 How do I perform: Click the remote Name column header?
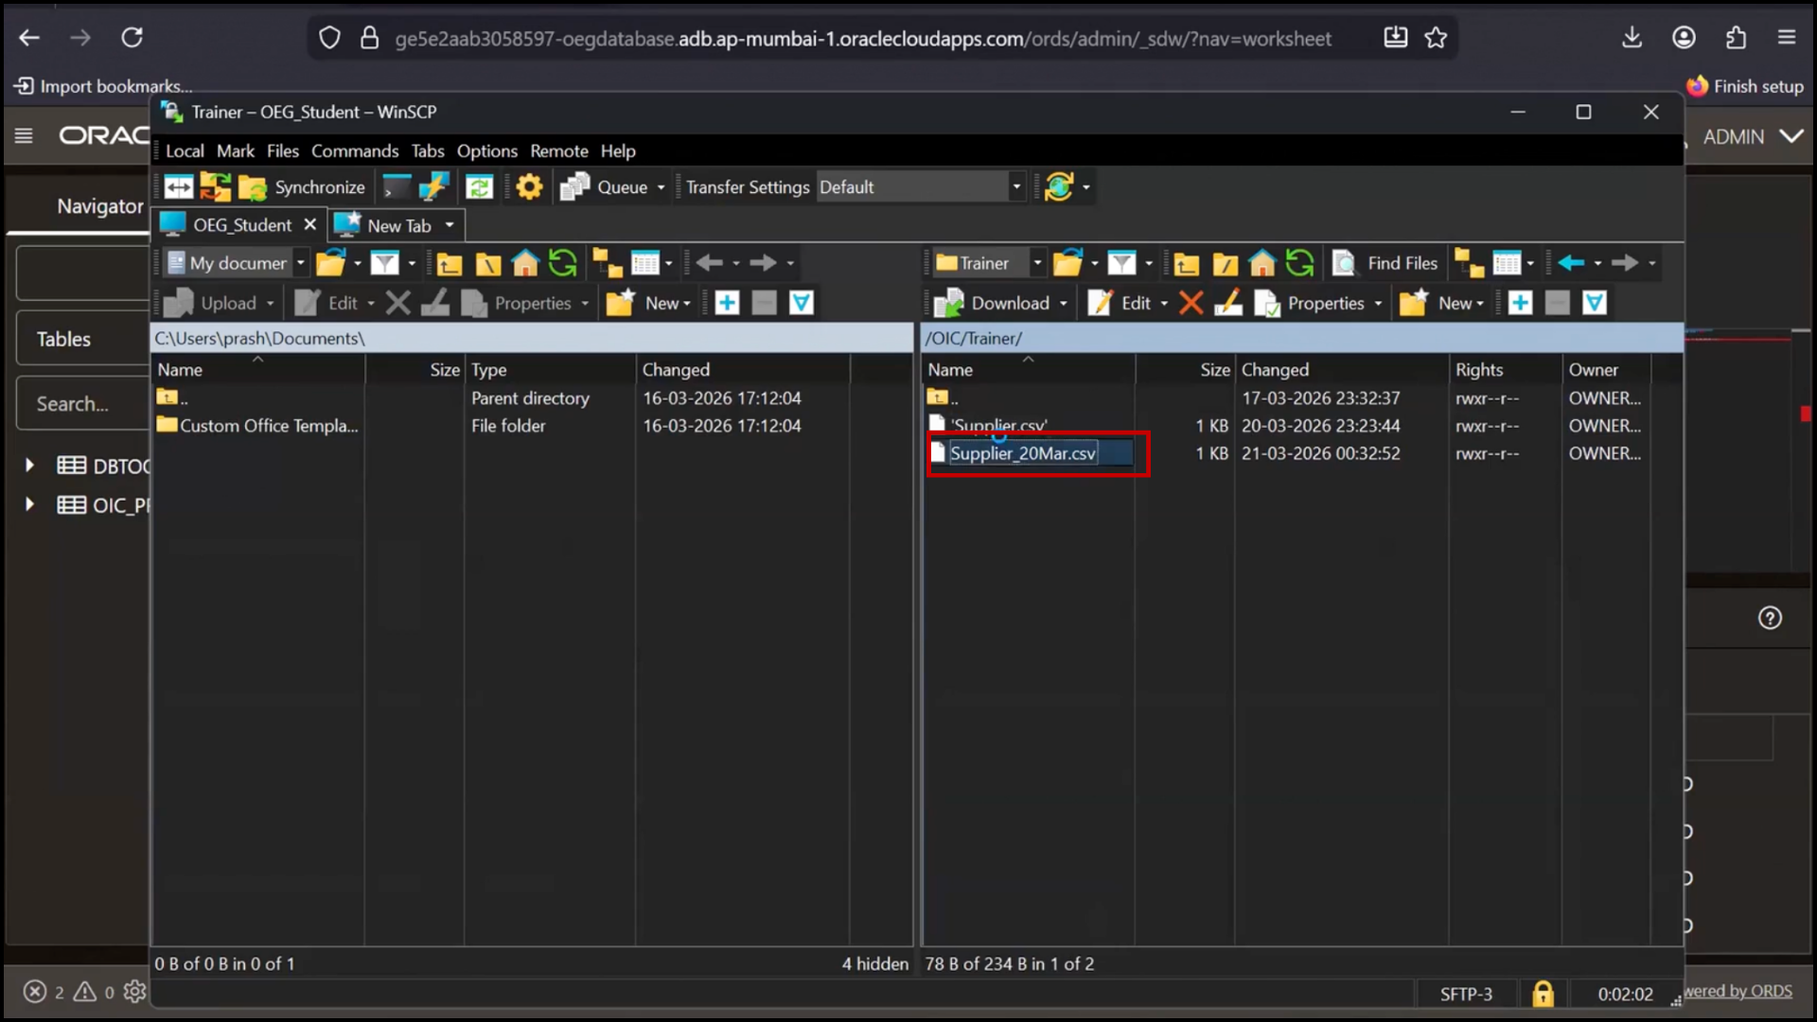coord(1028,370)
